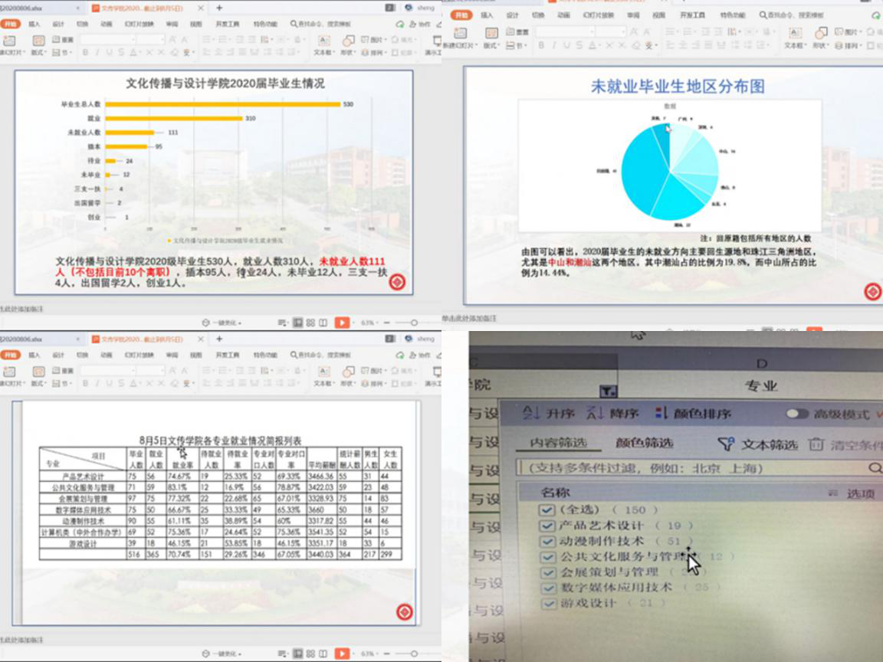883x662 pixels.
Task: Click 重置 reset in the bar-chart slide window
Action: coord(63,39)
